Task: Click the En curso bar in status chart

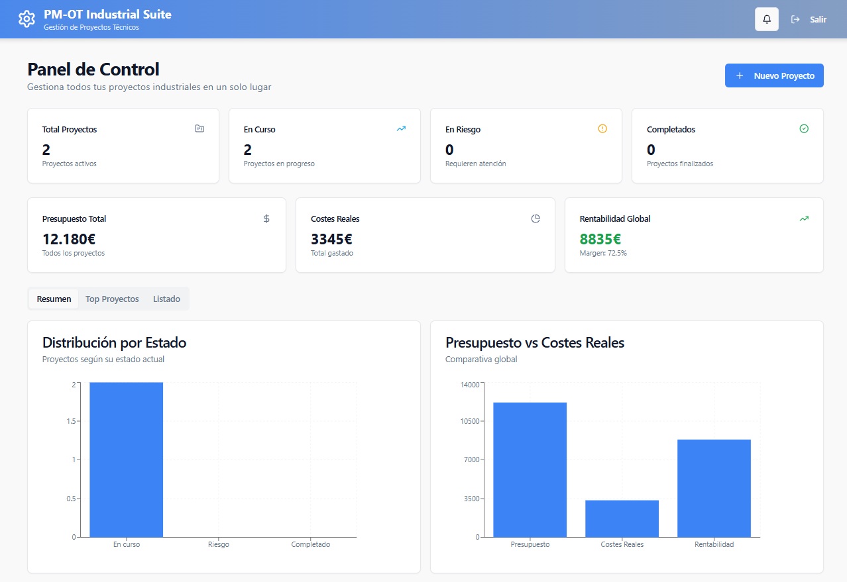Action: pyautogui.click(x=126, y=460)
